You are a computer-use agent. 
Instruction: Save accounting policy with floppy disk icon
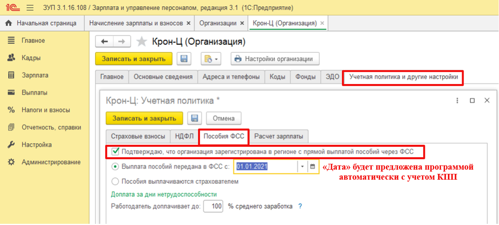194,118
